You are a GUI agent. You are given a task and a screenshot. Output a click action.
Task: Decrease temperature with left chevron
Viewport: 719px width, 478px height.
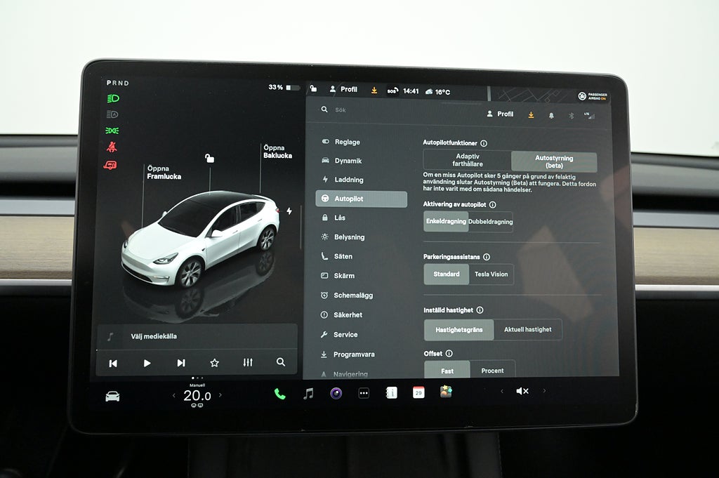tap(174, 396)
